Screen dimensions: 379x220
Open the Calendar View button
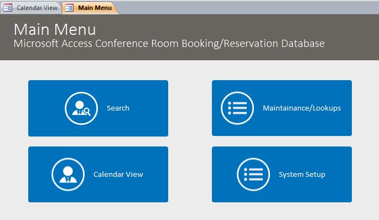click(98, 174)
